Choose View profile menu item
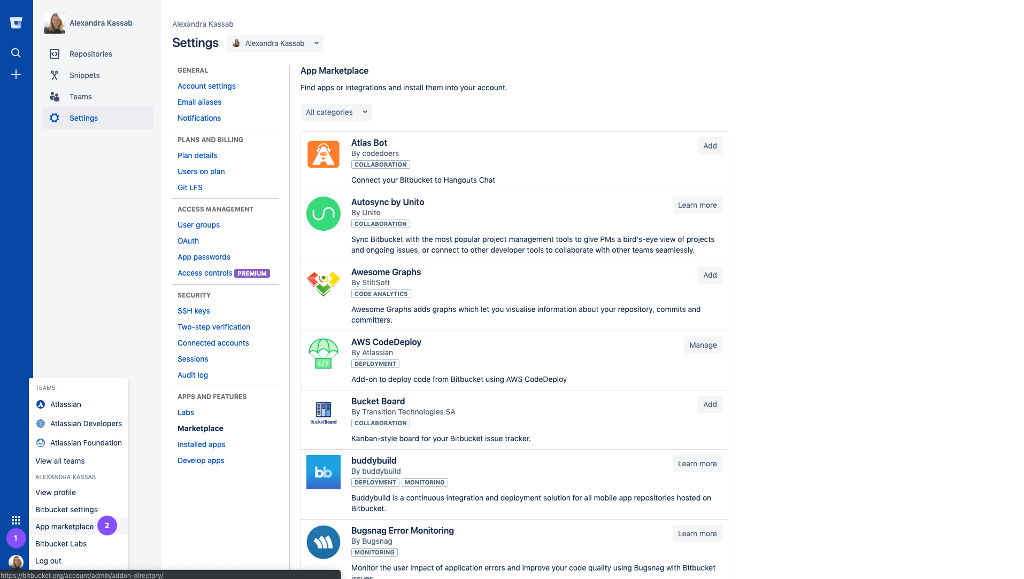1024x579 pixels. 79,492
